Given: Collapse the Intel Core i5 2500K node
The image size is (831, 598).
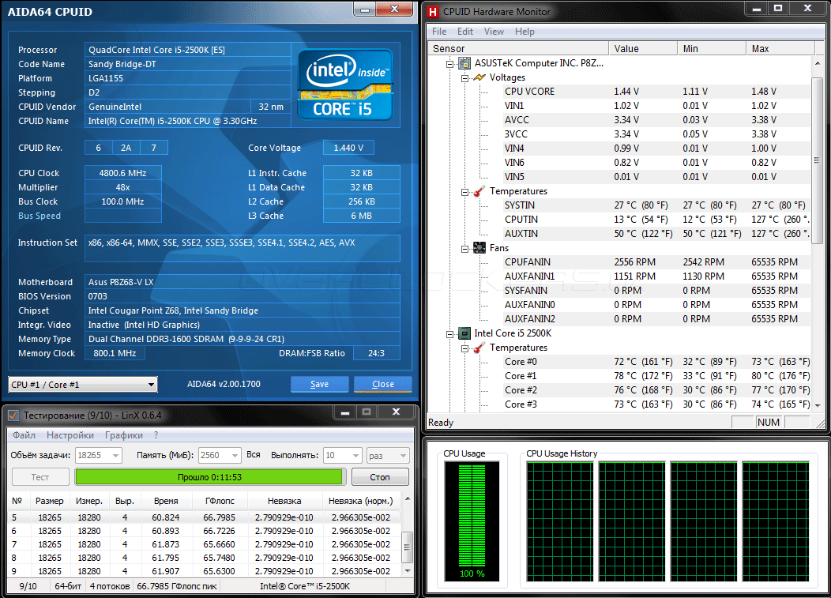Looking at the screenshot, I should (x=450, y=333).
